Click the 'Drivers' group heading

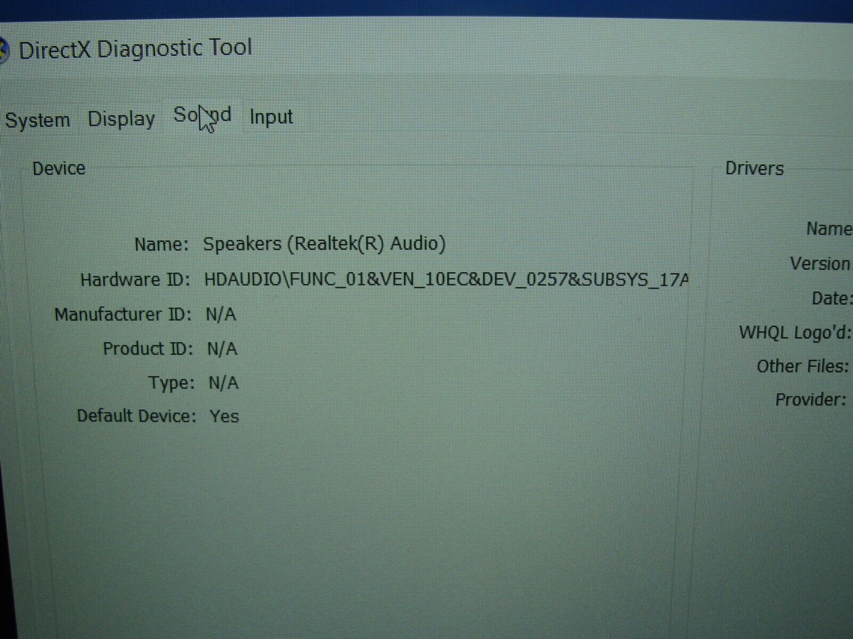754,168
